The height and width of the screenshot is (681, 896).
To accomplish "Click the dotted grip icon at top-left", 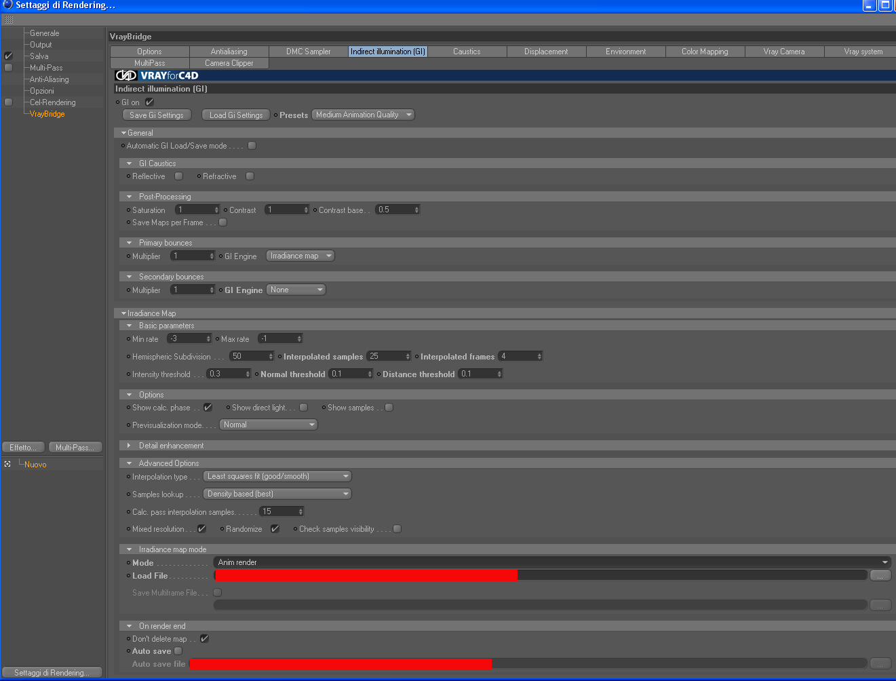I will [9, 20].
